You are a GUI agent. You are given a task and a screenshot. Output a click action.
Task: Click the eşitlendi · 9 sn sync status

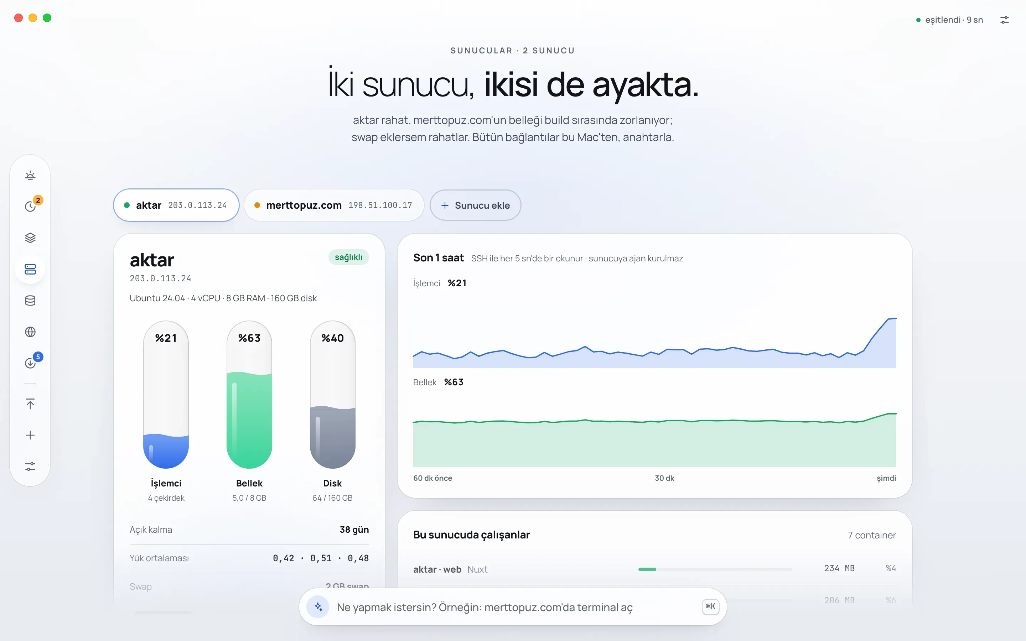[950, 20]
